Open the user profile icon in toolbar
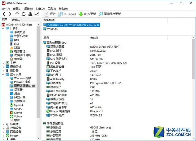This screenshot has width=196, height=141. 30,14
